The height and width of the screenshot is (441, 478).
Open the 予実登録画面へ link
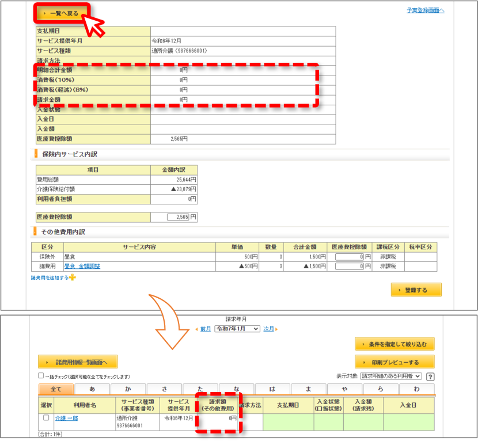pyautogui.click(x=425, y=10)
